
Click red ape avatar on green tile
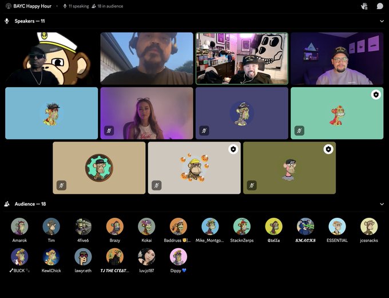(x=337, y=115)
